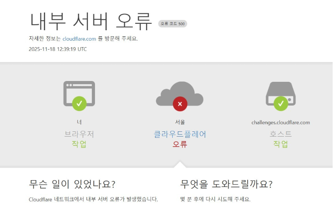Click the 무엇을 도와드릴까요? heading
This screenshot has height=216, width=333.
[x=226, y=184]
